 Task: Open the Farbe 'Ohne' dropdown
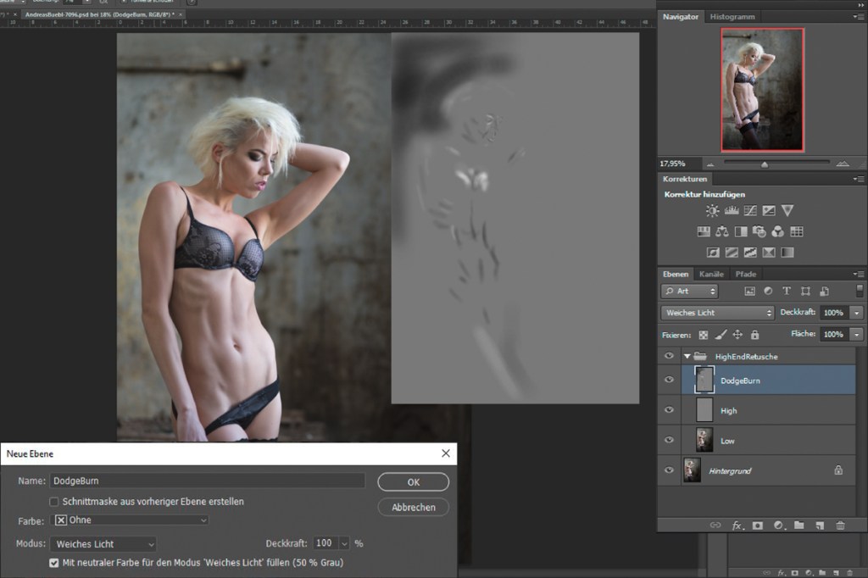(130, 520)
